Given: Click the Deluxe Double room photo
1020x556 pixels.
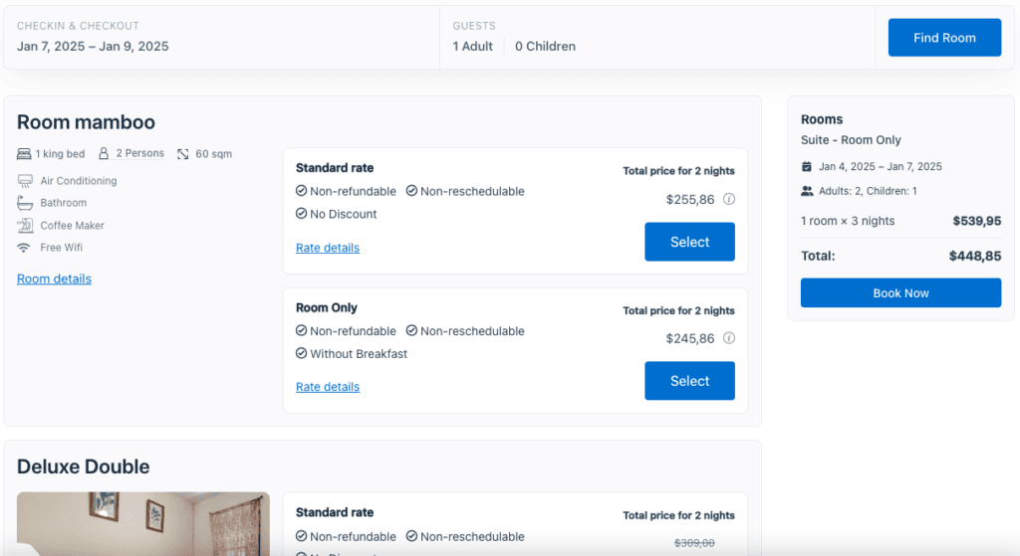Looking at the screenshot, I should coord(143,523).
